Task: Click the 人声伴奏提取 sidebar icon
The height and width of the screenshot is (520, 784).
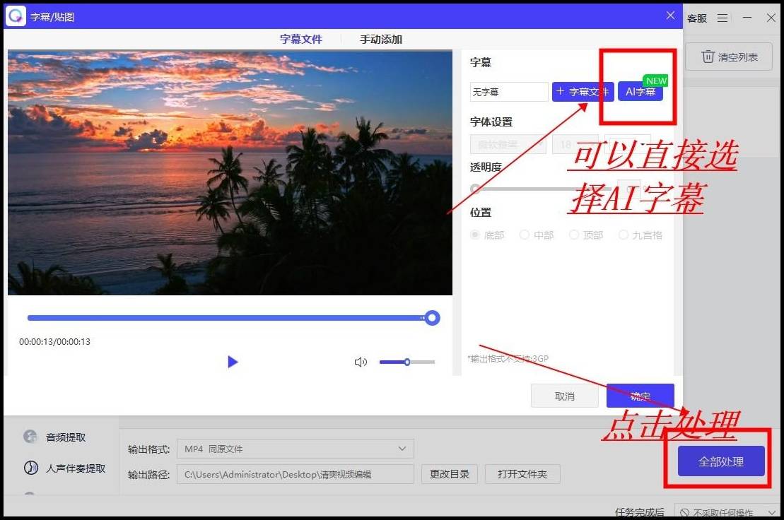Action: pos(30,468)
